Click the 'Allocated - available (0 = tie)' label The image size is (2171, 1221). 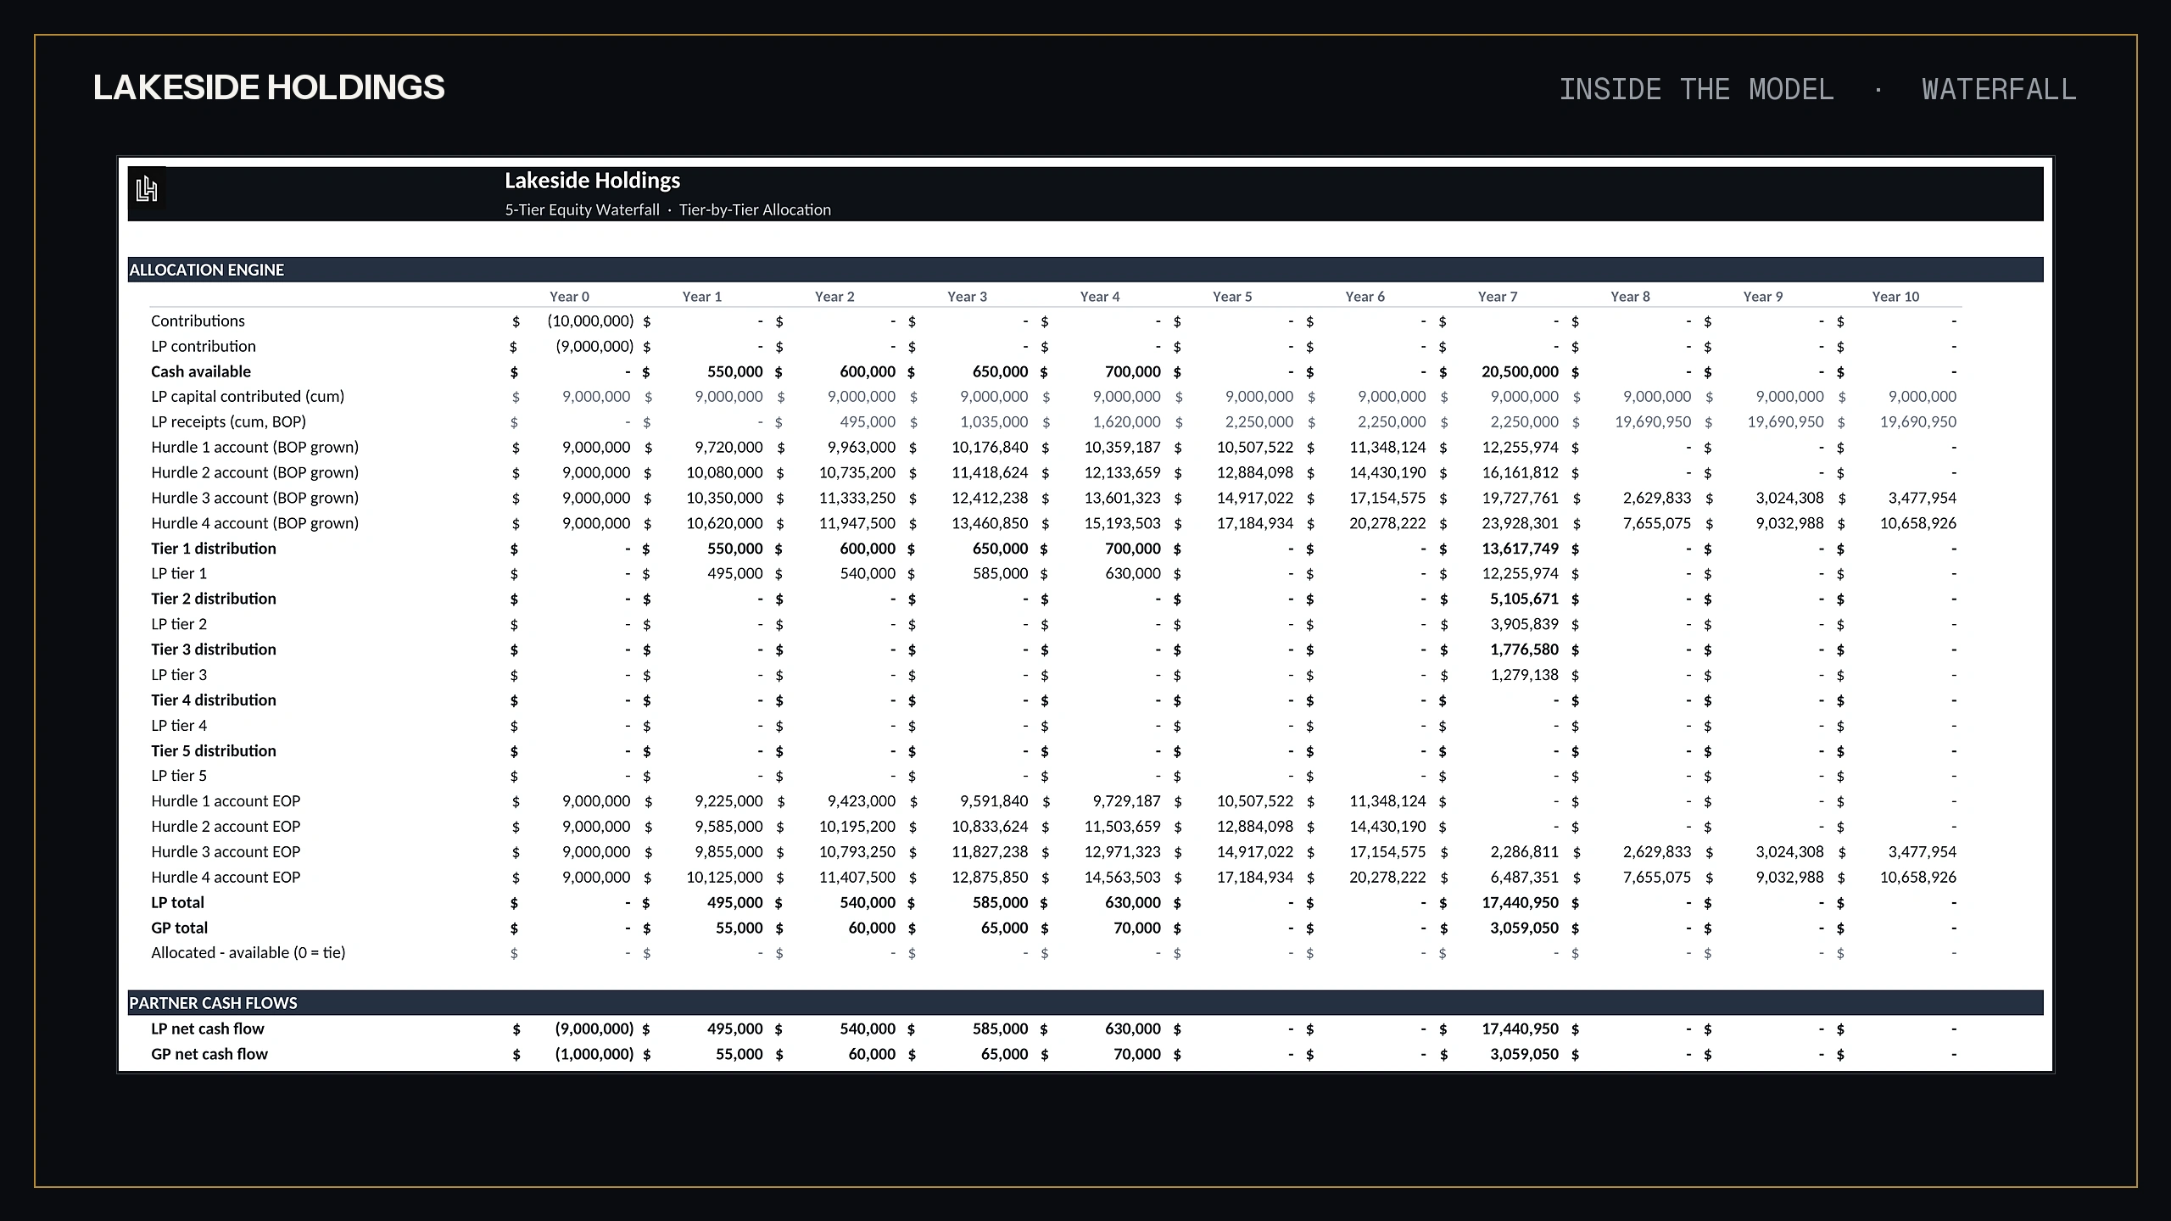pos(248,953)
